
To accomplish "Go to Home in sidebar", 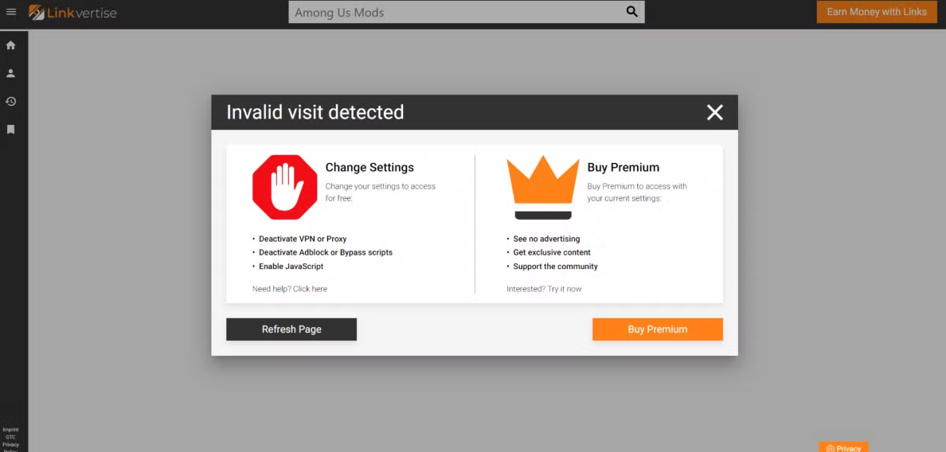I will 11,45.
